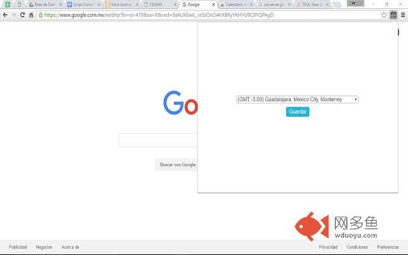This screenshot has width=408, height=255.
Task: Open the blank document pinned tab
Action: pyautogui.click(x=19, y=4)
